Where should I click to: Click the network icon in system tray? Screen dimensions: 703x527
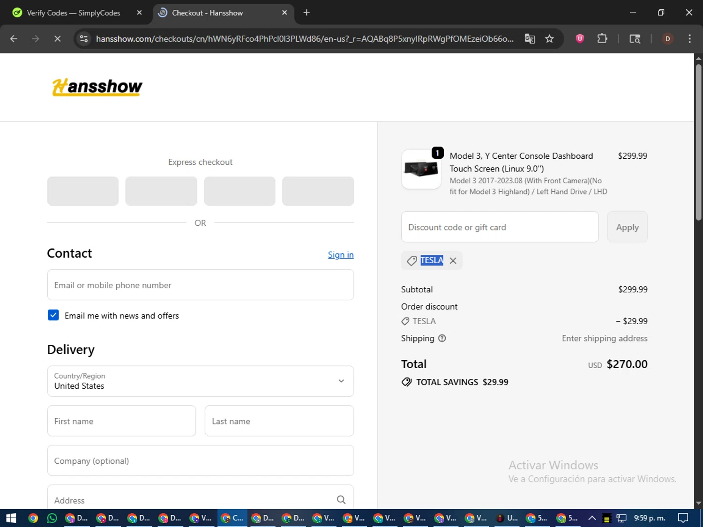pyautogui.click(x=621, y=518)
